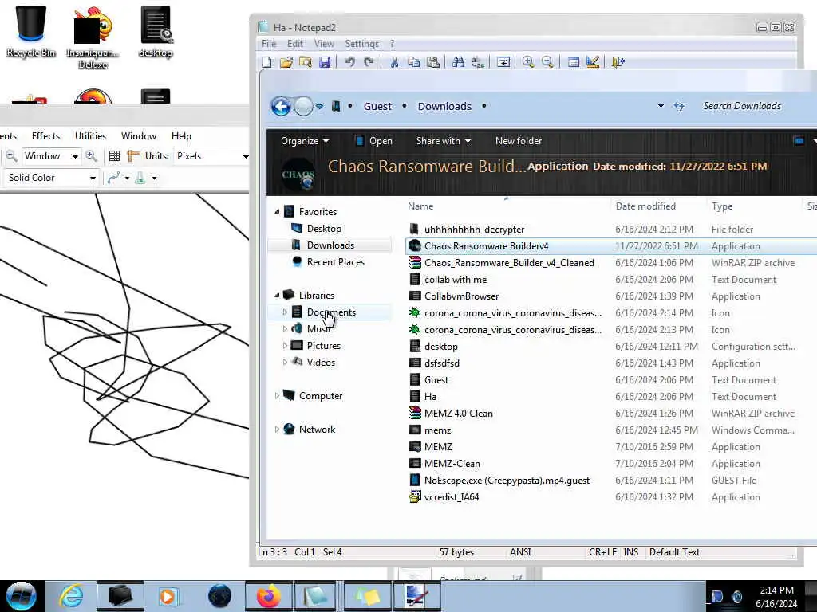Open the Solid Color fill dropdown
817x612 pixels.
(x=93, y=178)
